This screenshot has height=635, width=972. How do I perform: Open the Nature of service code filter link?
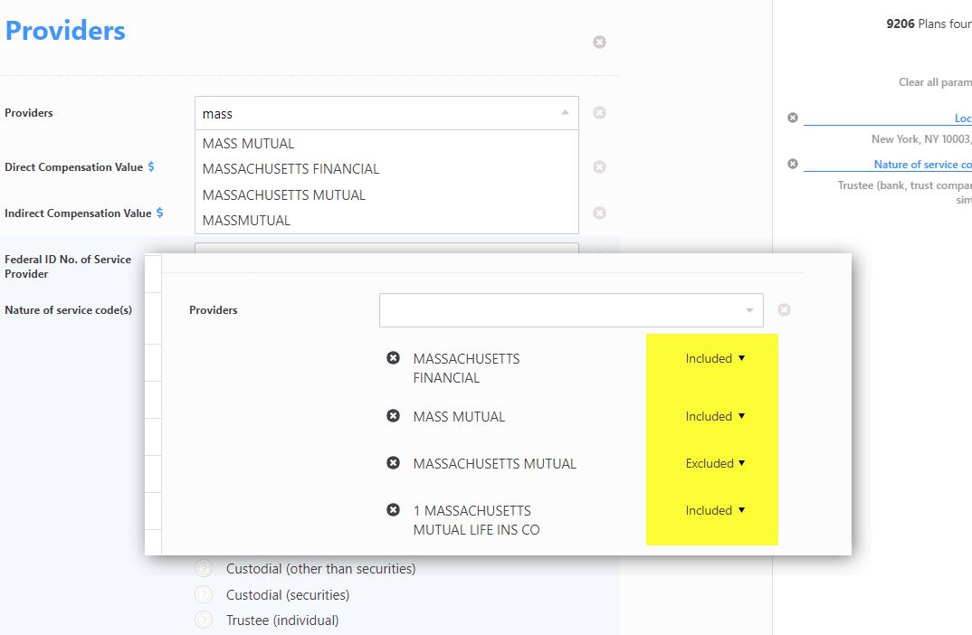(x=921, y=165)
